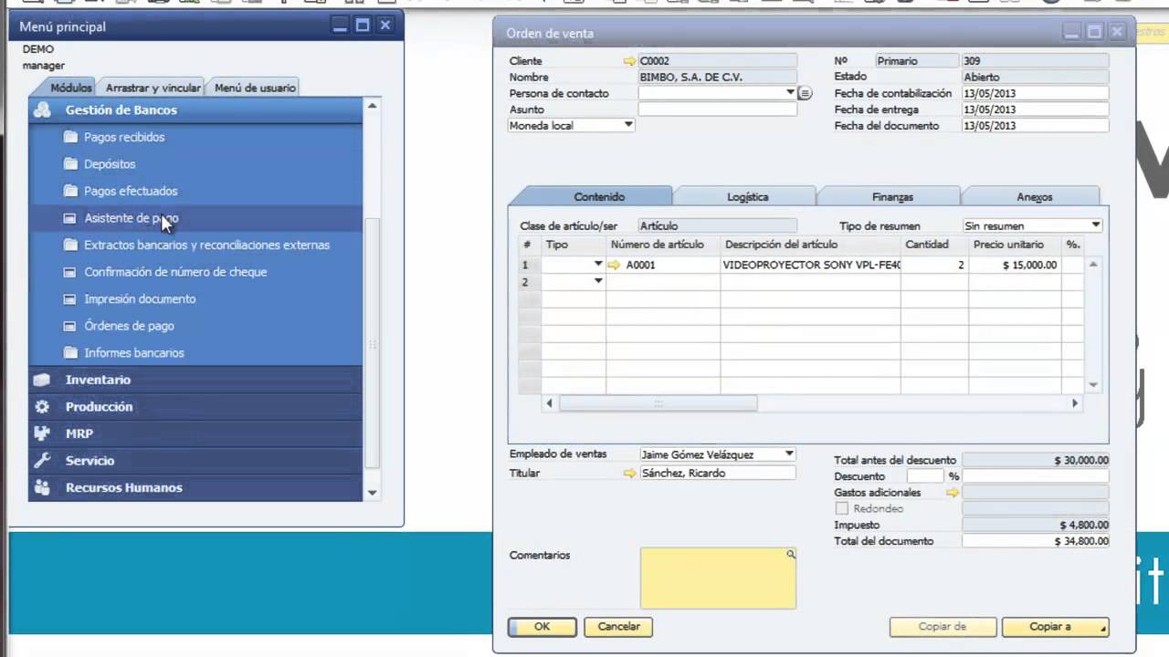Screen dimensions: 1169x657
Task: Click the Impresión documento icon
Action: point(69,299)
